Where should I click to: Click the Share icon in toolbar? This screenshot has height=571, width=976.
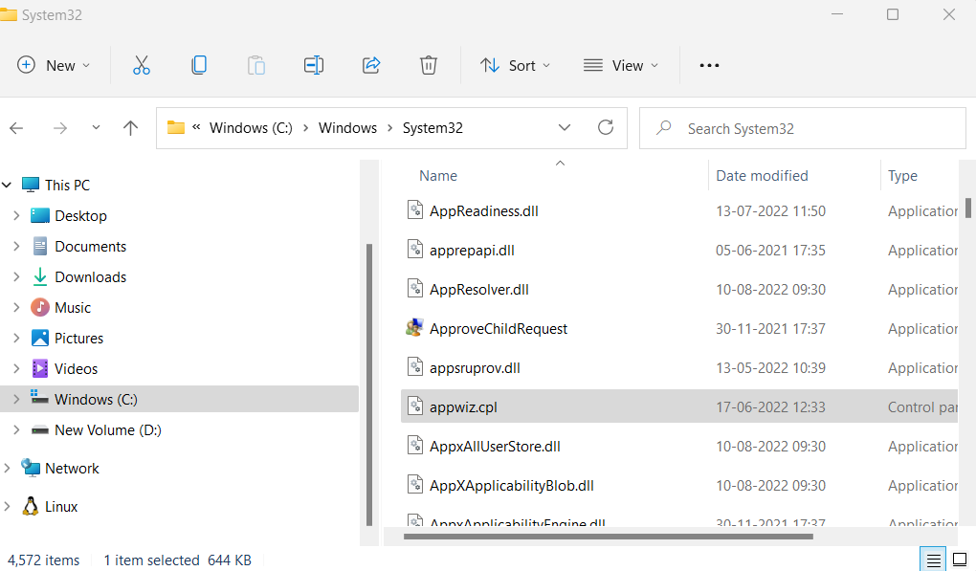click(x=371, y=65)
